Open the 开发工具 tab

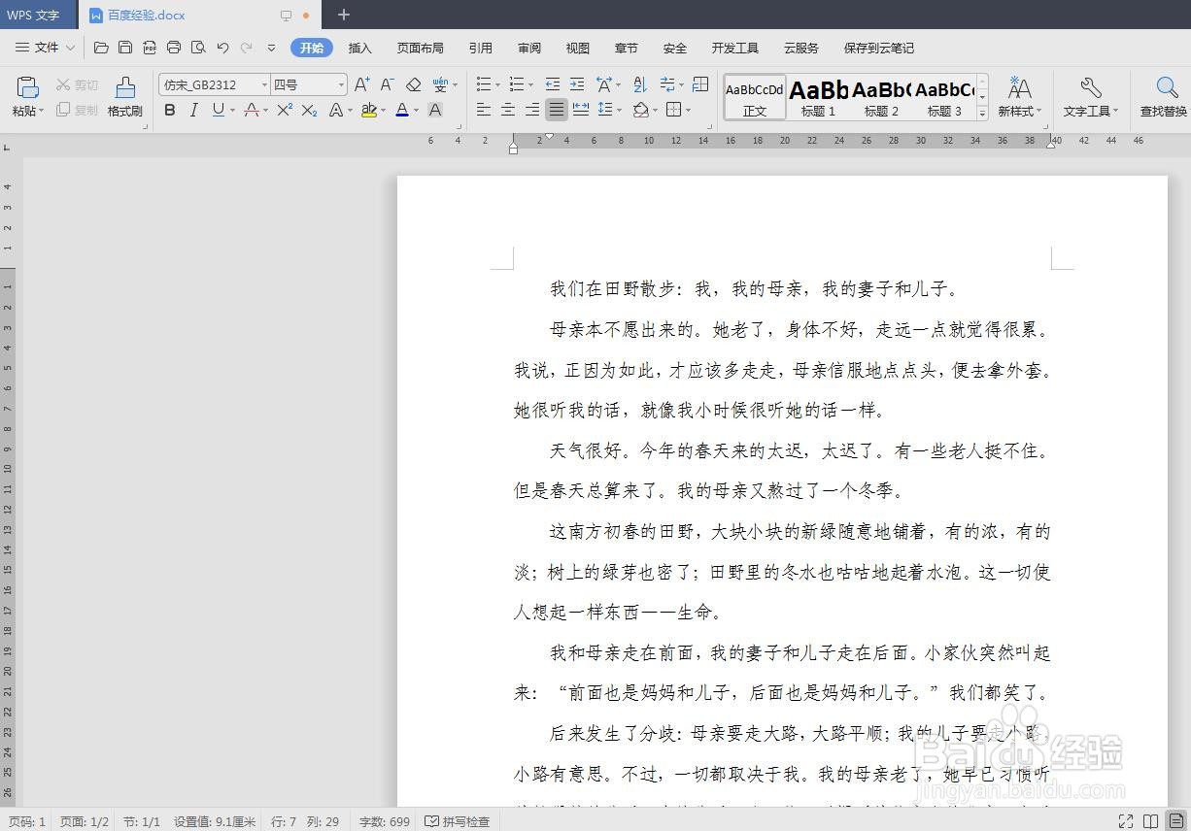click(x=734, y=48)
